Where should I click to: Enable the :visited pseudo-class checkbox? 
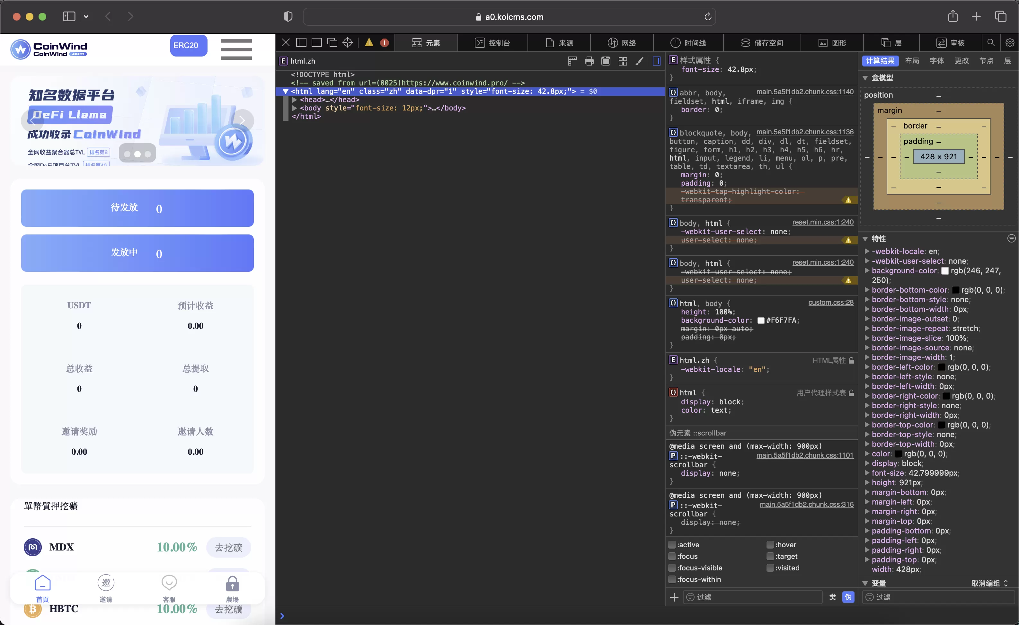pos(770,568)
